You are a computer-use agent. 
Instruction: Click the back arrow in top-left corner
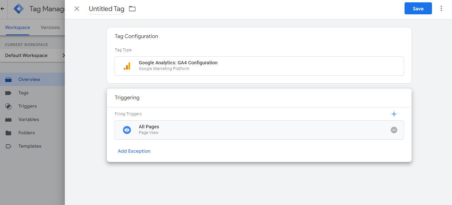tap(3, 9)
